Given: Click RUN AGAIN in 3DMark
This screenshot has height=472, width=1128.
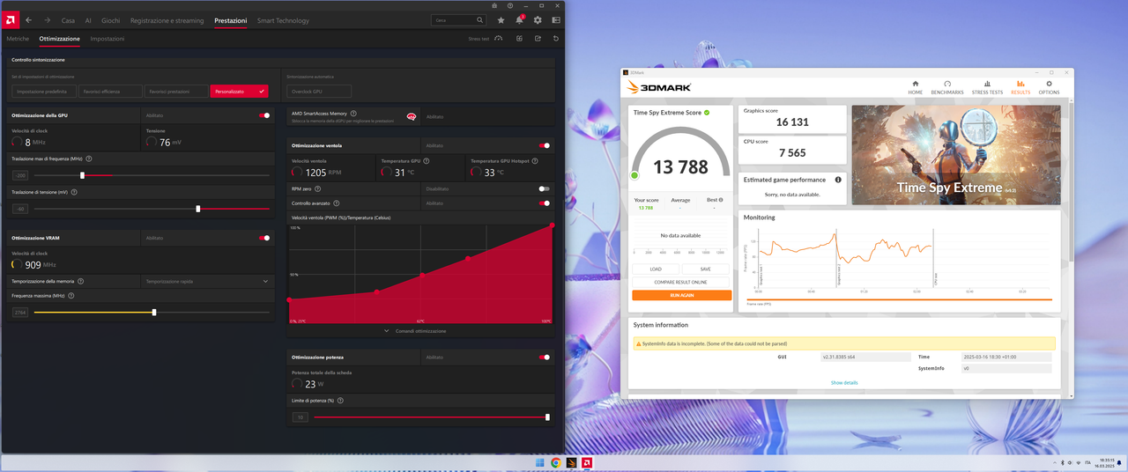Looking at the screenshot, I should click(x=681, y=295).
